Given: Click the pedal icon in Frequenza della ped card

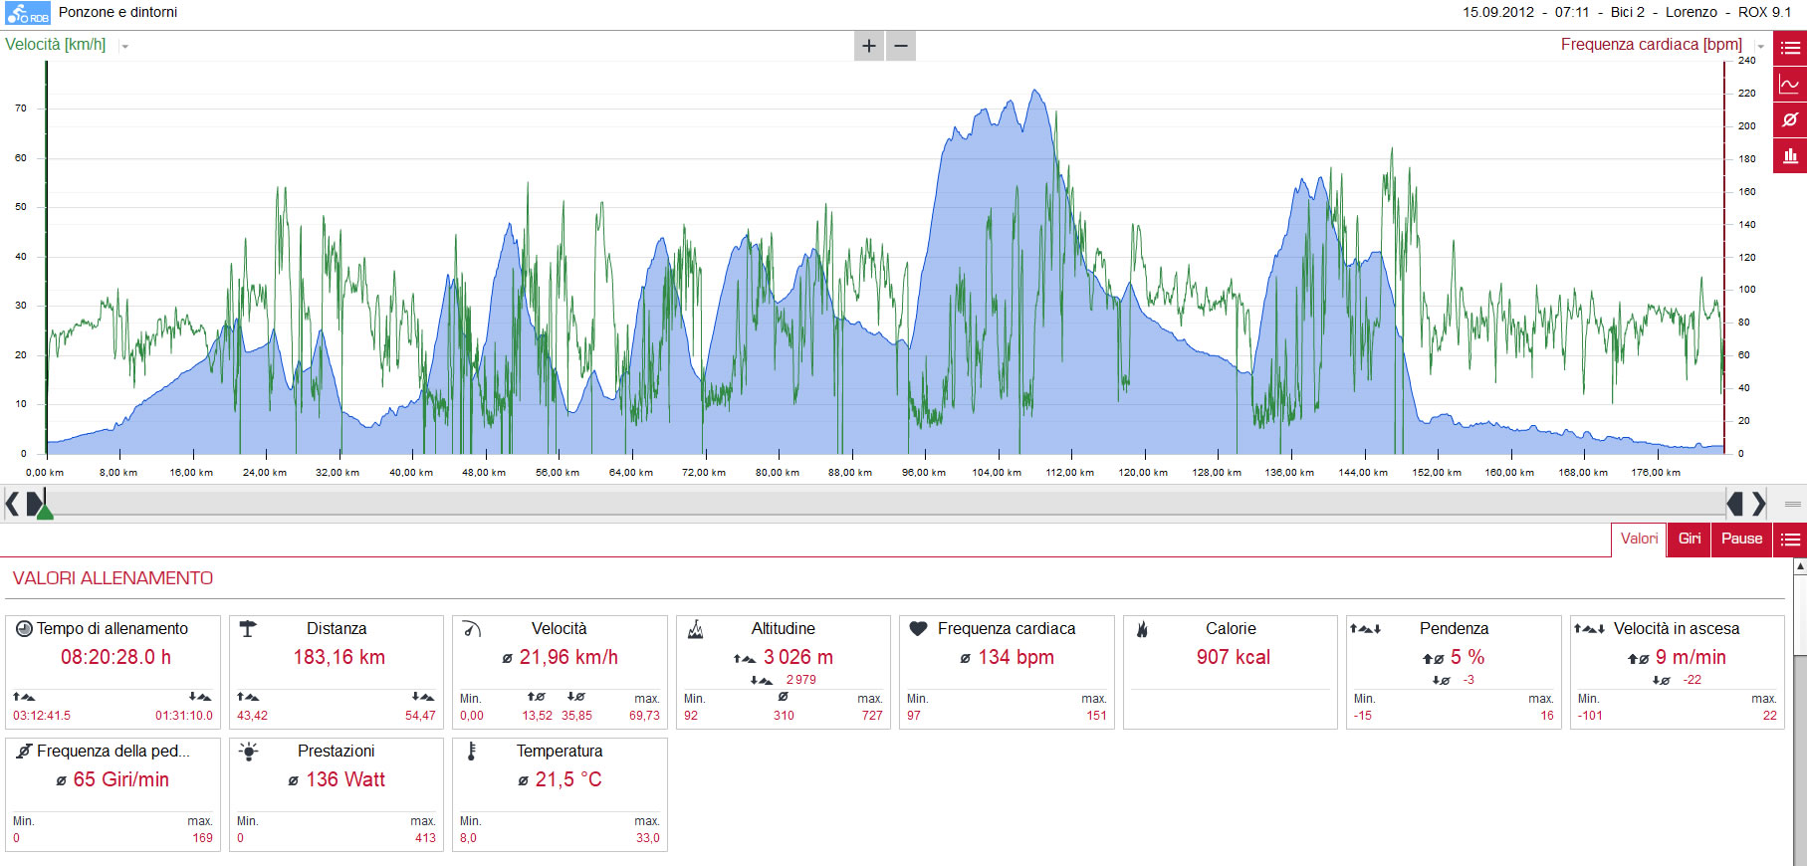Looking at the screenshot, I should click(24, 752).
